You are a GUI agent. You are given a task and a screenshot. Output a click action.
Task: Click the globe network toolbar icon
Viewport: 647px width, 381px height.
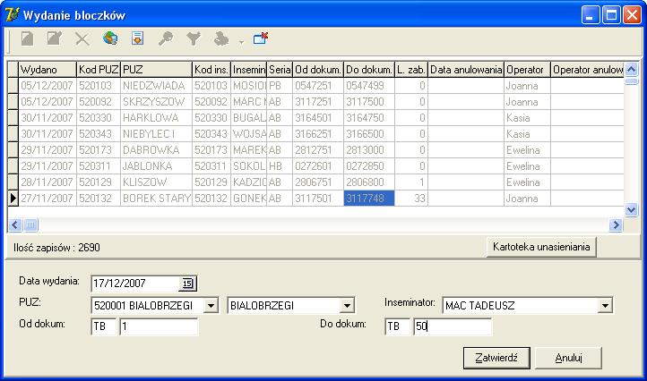pos(109,38)
